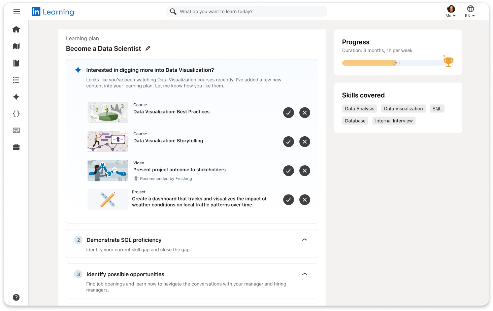Accept Data Visualization: Best Practices course
This screenshot has width=493, height=311.
(289, 113)
